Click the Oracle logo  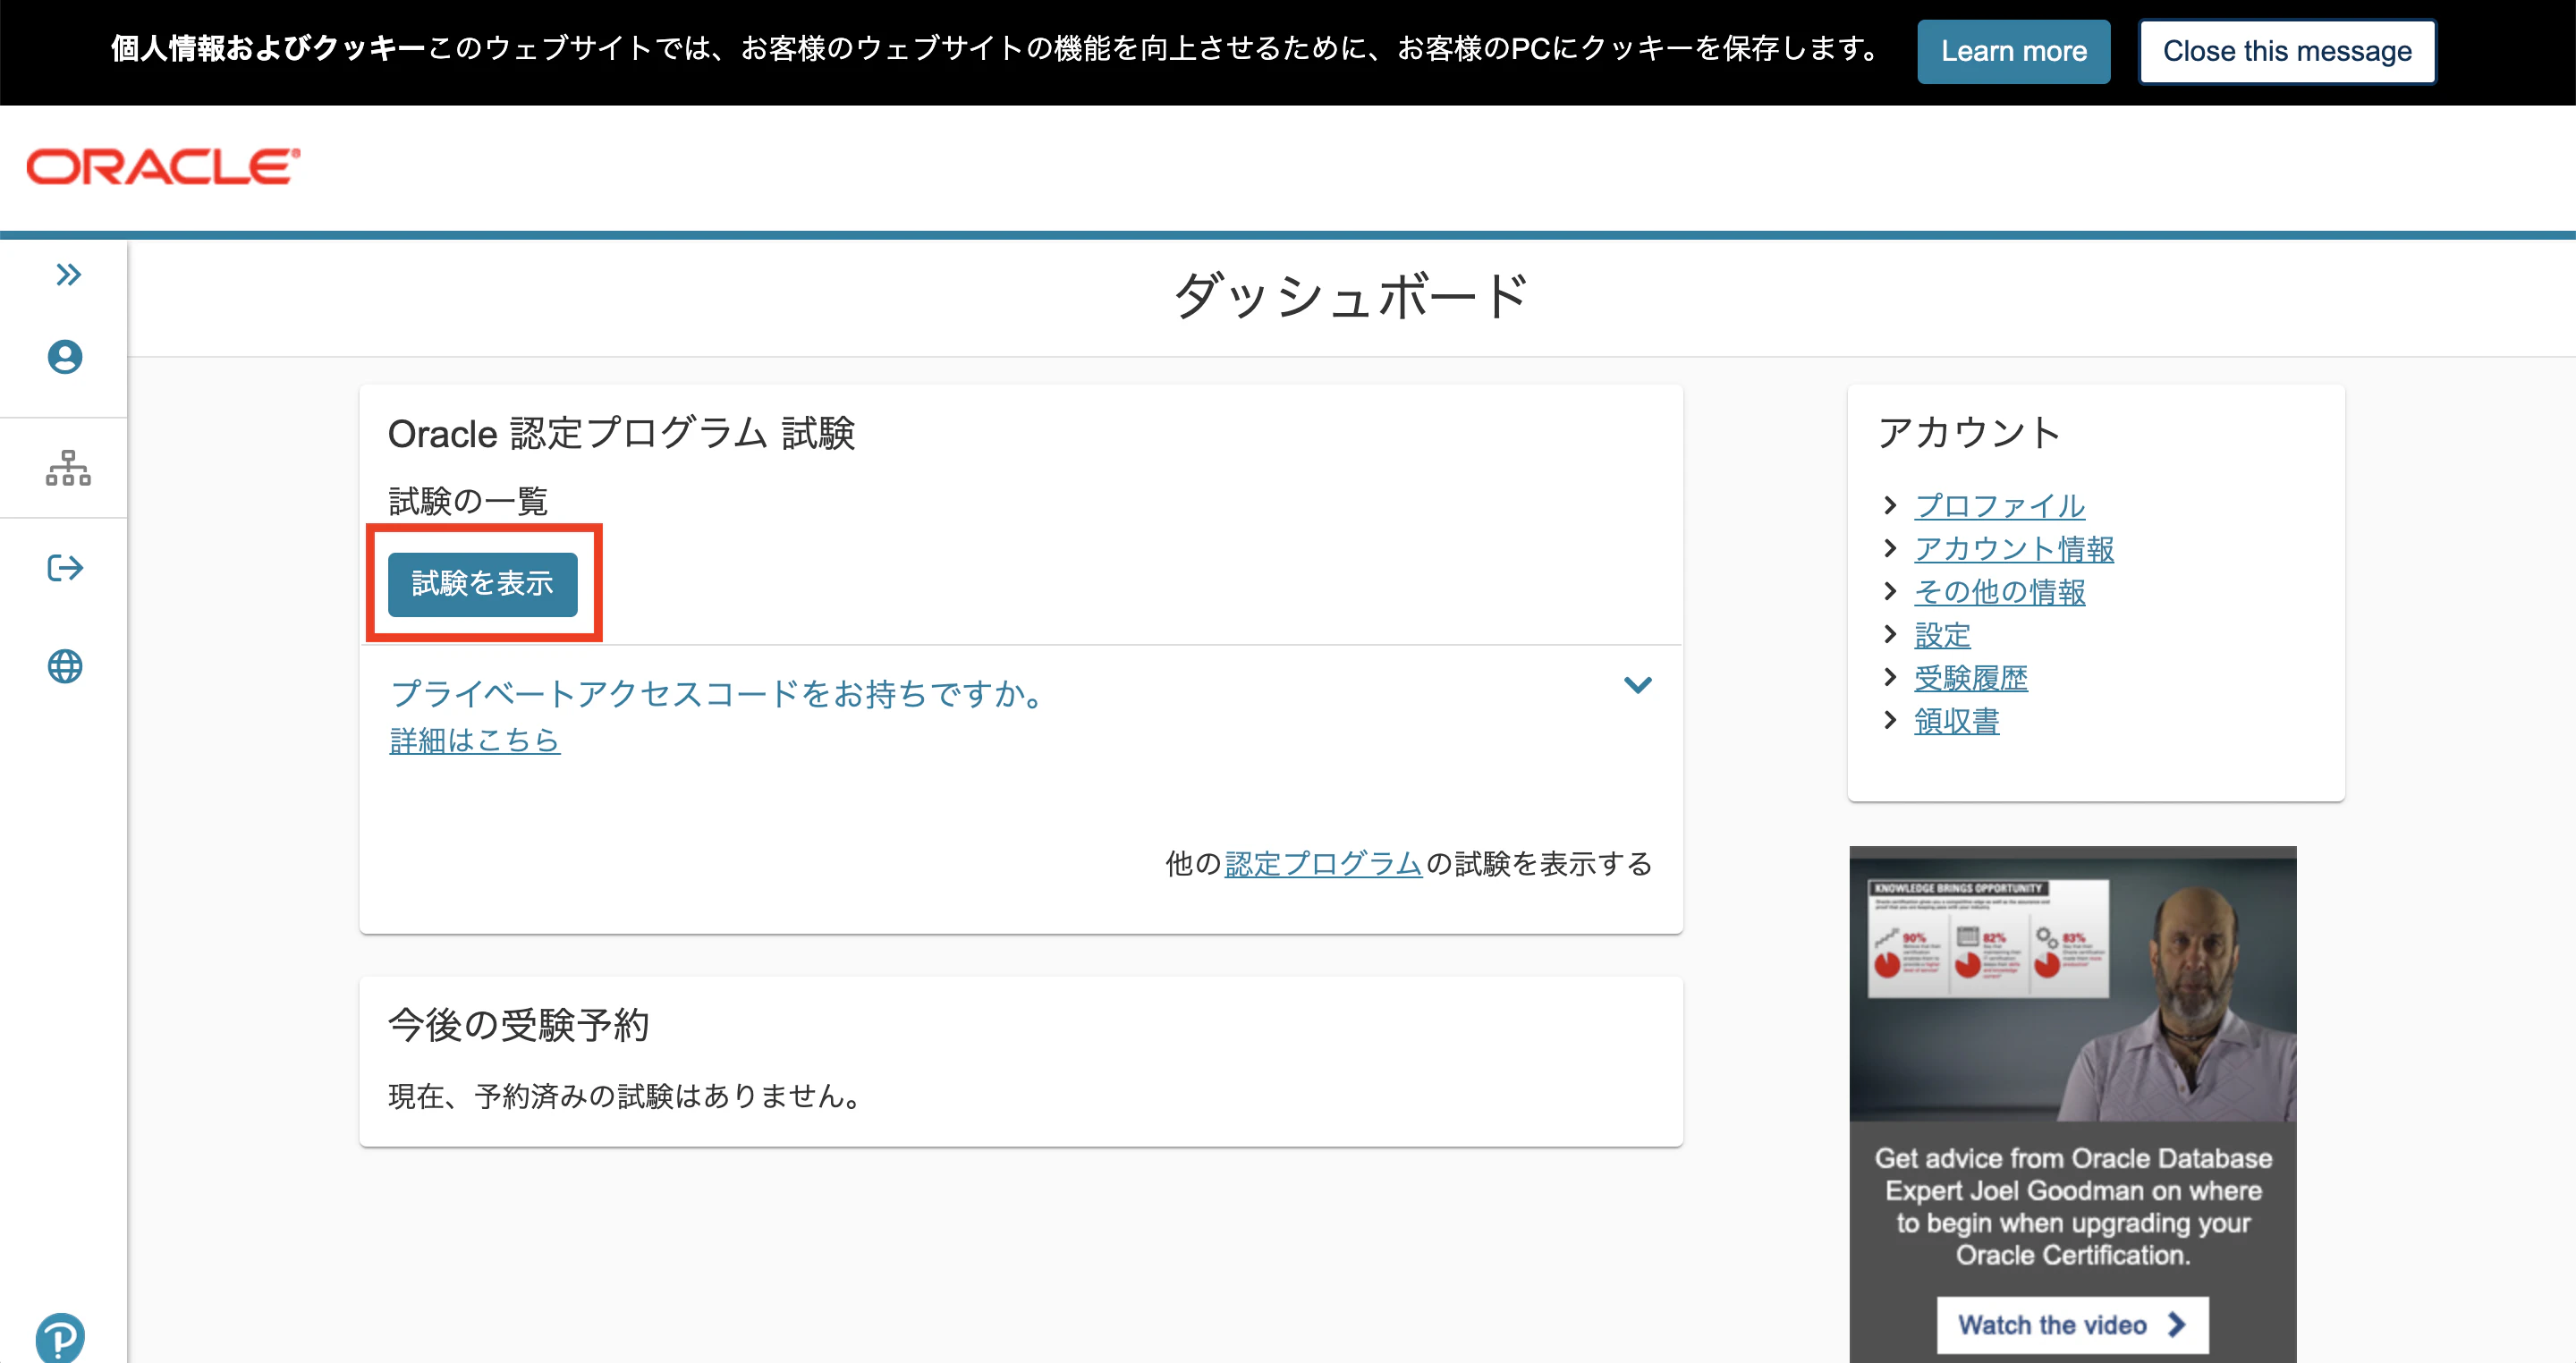coord(163,167)
